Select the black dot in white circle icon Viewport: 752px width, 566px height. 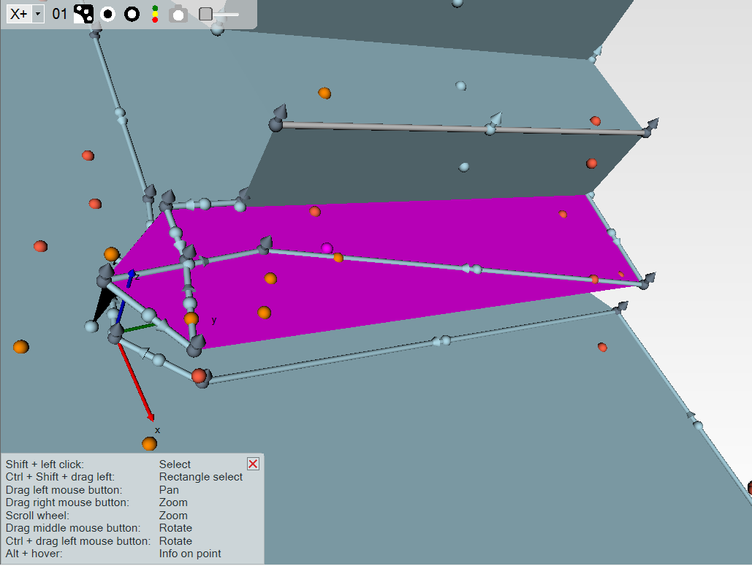107,14
